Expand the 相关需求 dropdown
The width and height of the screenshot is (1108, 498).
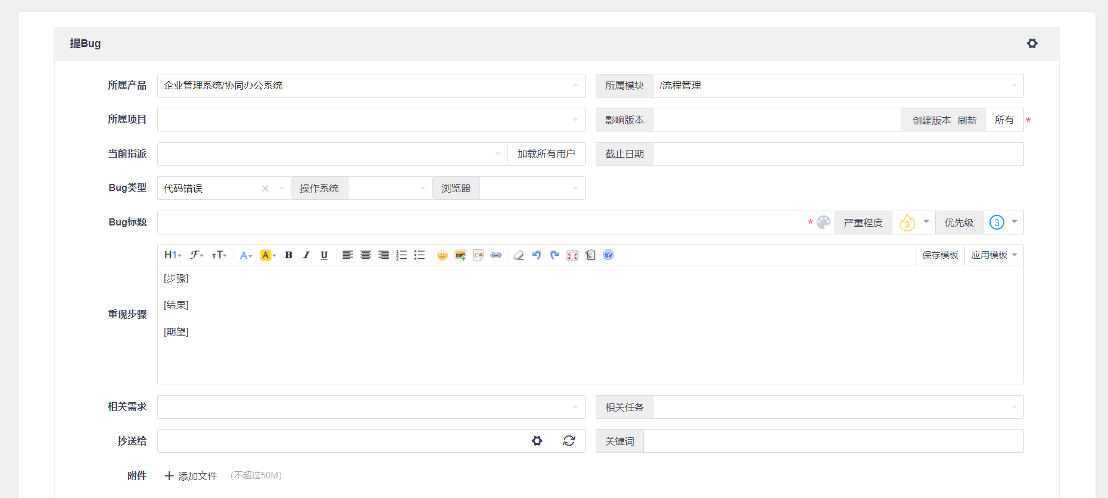(x=371, y=407)
